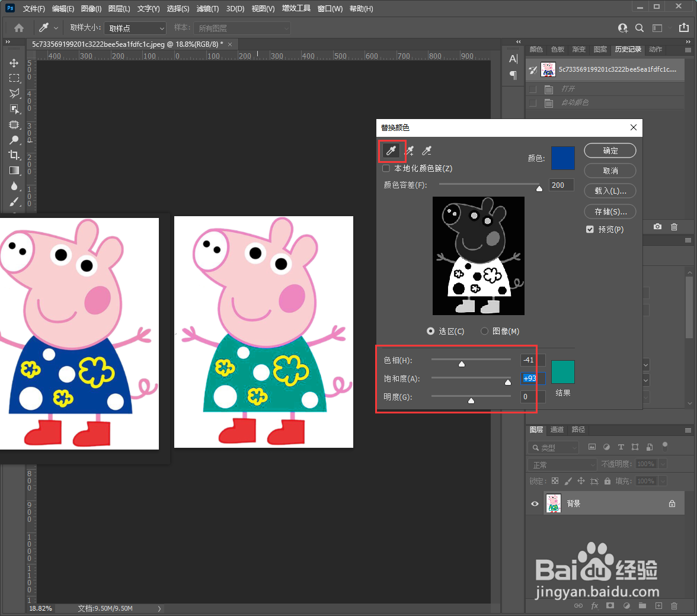Create a new layer plus icon

coord(658,605)
